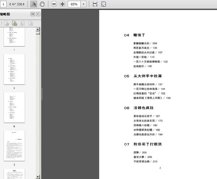Image resolution: width=217 pixels, height=179 pixels.
Task: Click the entry 犀牛角雕无奈何杯 / 137
Action: pos(148,84)
